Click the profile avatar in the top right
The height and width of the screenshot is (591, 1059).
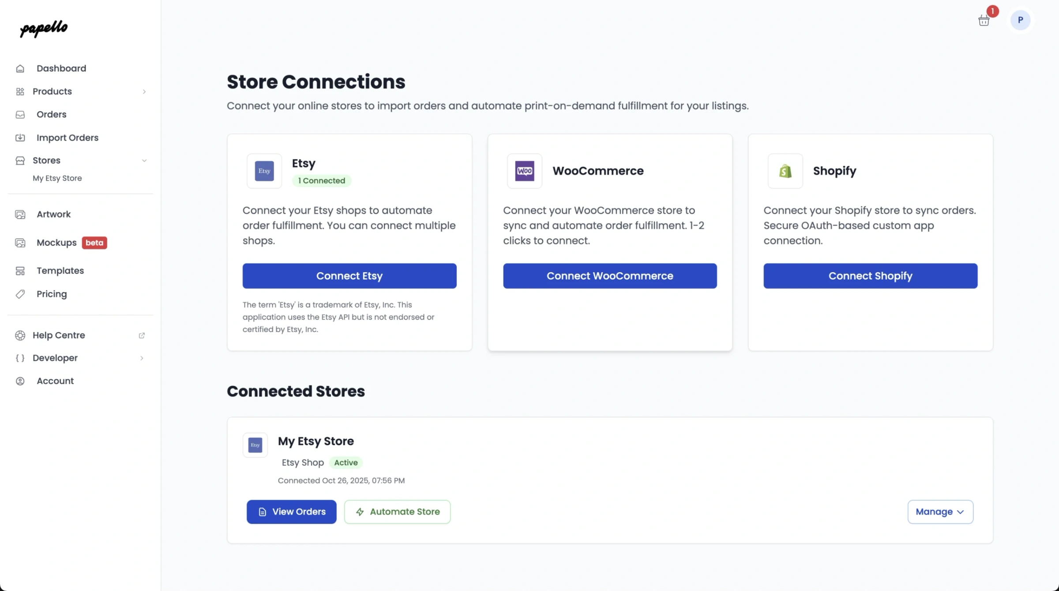(1020, 20)
